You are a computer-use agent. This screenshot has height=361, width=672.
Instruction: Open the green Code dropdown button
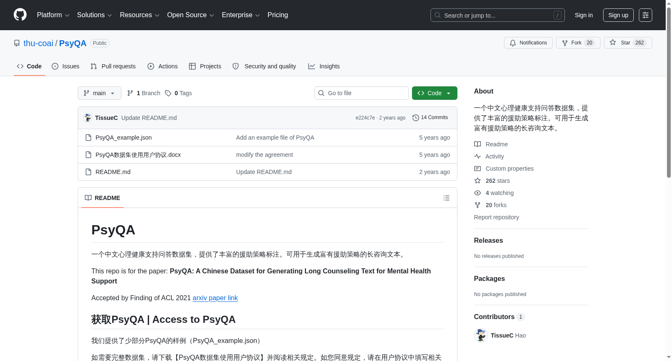click(435, 93)
